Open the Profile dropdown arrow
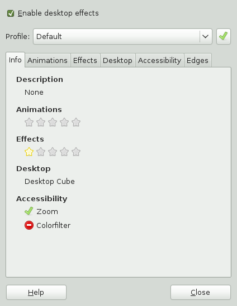Viewport: 237px width, 306px height. [206, 36]
